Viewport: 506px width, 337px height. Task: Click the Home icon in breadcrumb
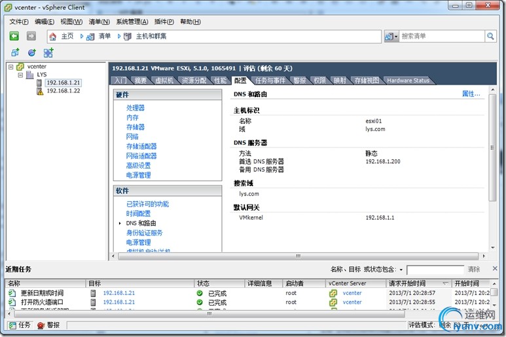(53, 37)
